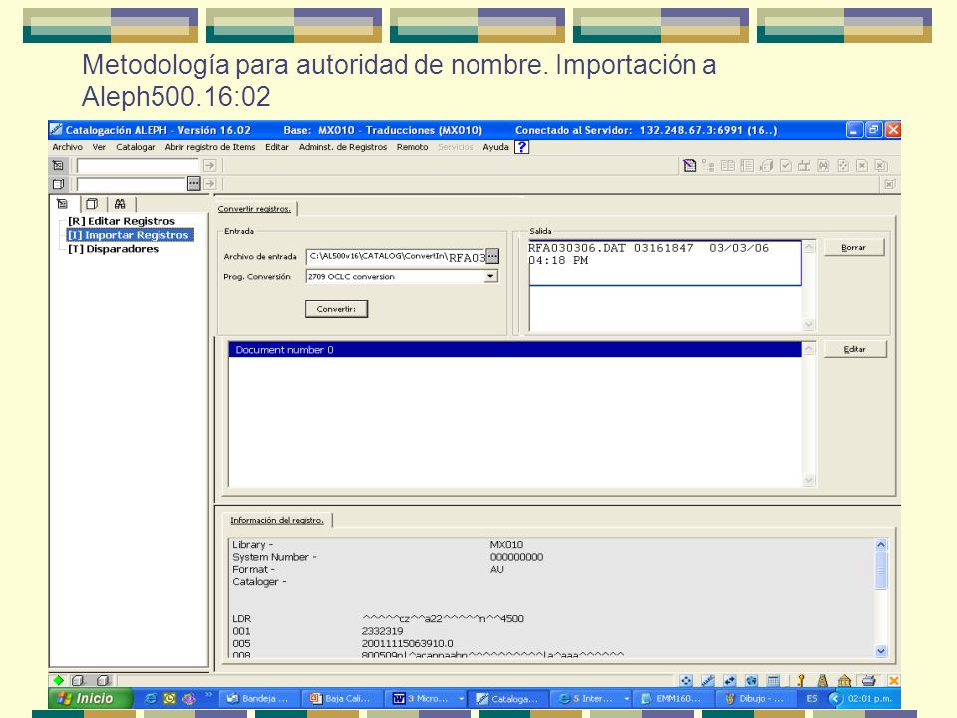Switch to the Bandeja taskbar window
The image size is (957, 718).
point(259,698)
